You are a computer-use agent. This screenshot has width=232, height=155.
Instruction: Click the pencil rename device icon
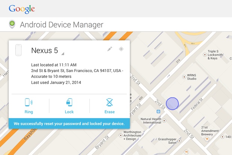point(110,49)
